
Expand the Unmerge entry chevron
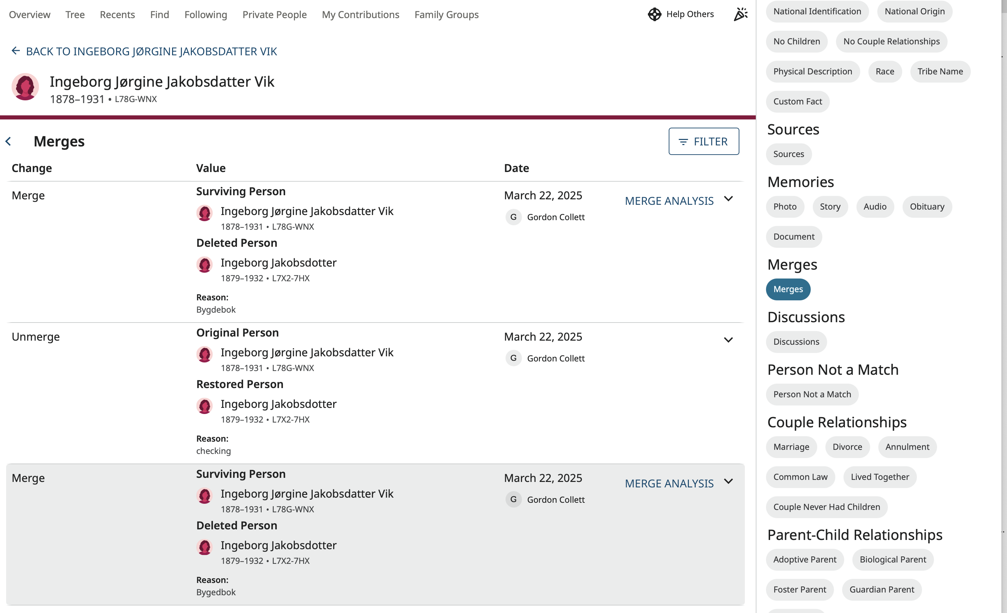click(x=728, y=340)
